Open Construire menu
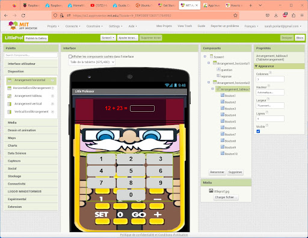308x238 pixels. tap(94, 26)
